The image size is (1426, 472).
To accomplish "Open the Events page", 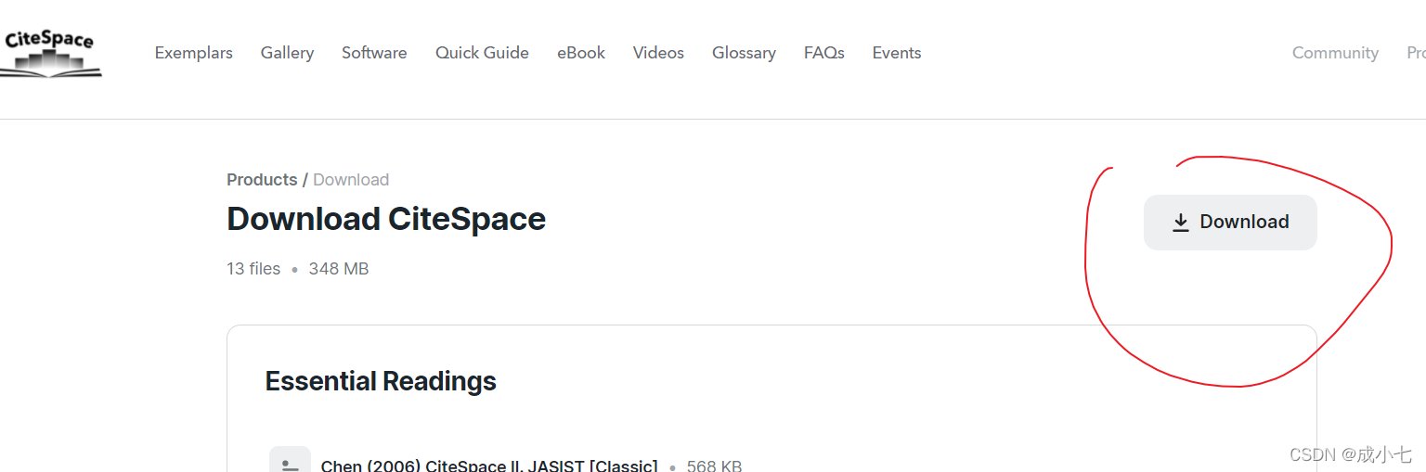I will 897,53.
